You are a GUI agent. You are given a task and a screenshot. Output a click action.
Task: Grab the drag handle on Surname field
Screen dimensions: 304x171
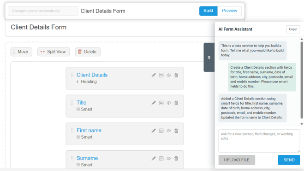click(x=72, y=158)
